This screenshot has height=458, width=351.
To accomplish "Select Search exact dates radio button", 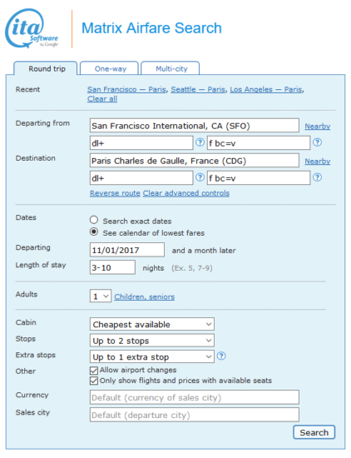I will [x=94, y=220].
